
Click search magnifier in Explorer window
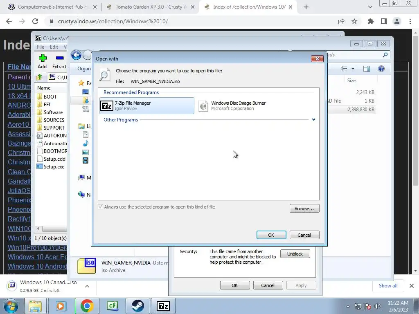(385, 55)
